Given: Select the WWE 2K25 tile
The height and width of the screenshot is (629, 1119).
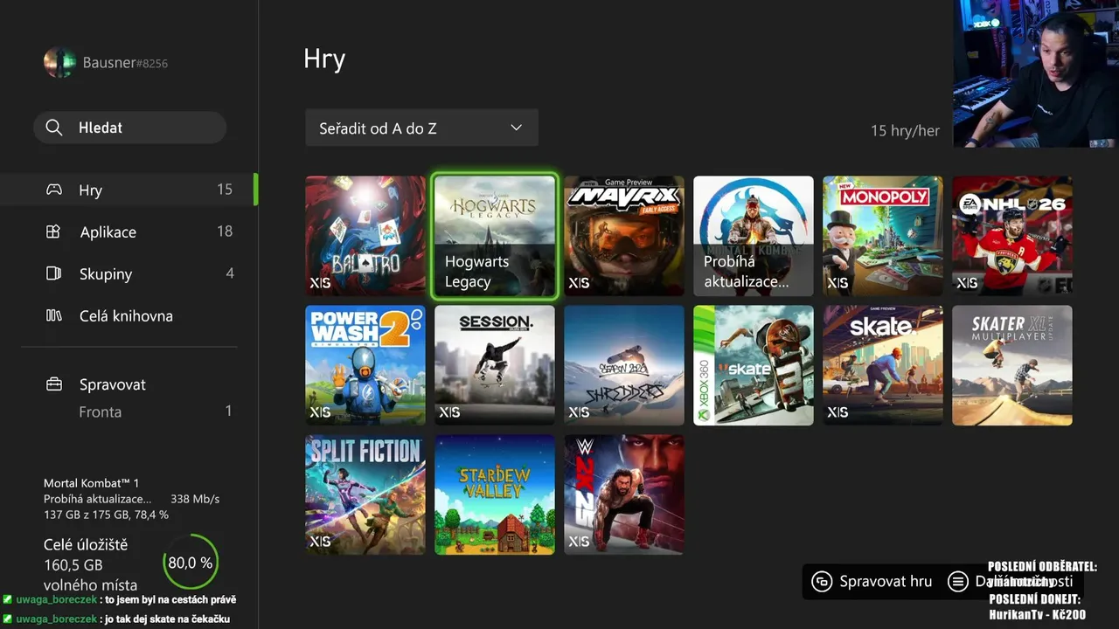Looking at the screenshot, I should [624, 494].
